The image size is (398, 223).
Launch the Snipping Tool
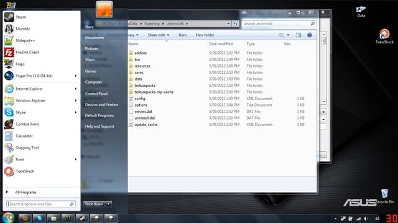pos(42,147)
